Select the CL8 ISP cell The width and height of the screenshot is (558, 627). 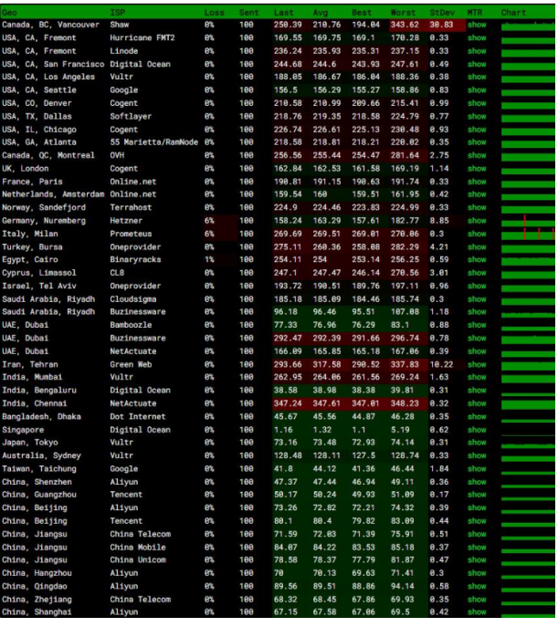117,273
